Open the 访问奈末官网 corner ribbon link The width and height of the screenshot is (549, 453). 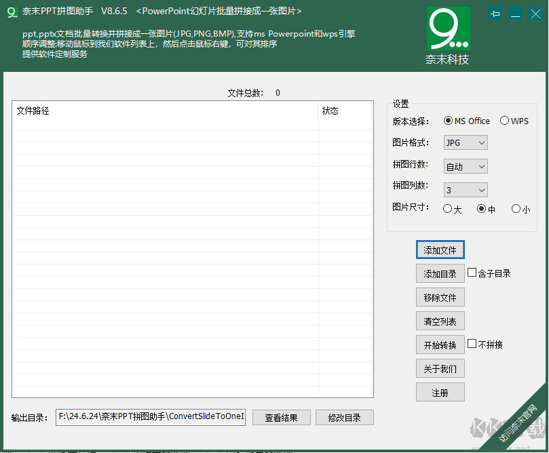[x=518, y=422]
